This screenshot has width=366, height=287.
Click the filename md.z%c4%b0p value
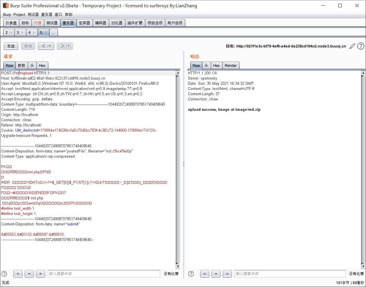click(119, 151)
